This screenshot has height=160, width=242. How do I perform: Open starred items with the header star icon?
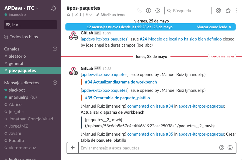tap(228, 11)
